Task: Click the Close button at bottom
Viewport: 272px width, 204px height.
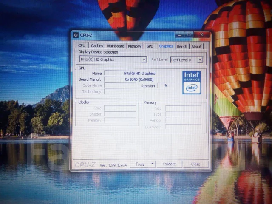Action: [x=195, y=164]
